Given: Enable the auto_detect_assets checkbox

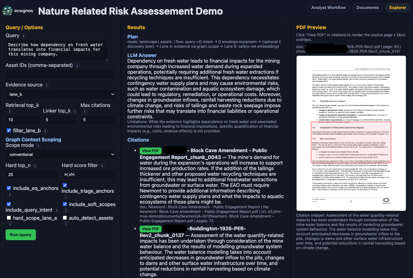Looking at the screenshot, I should pos(65,218).
